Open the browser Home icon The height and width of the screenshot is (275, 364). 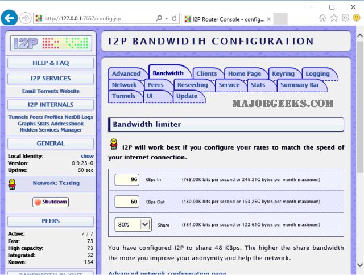322,18
